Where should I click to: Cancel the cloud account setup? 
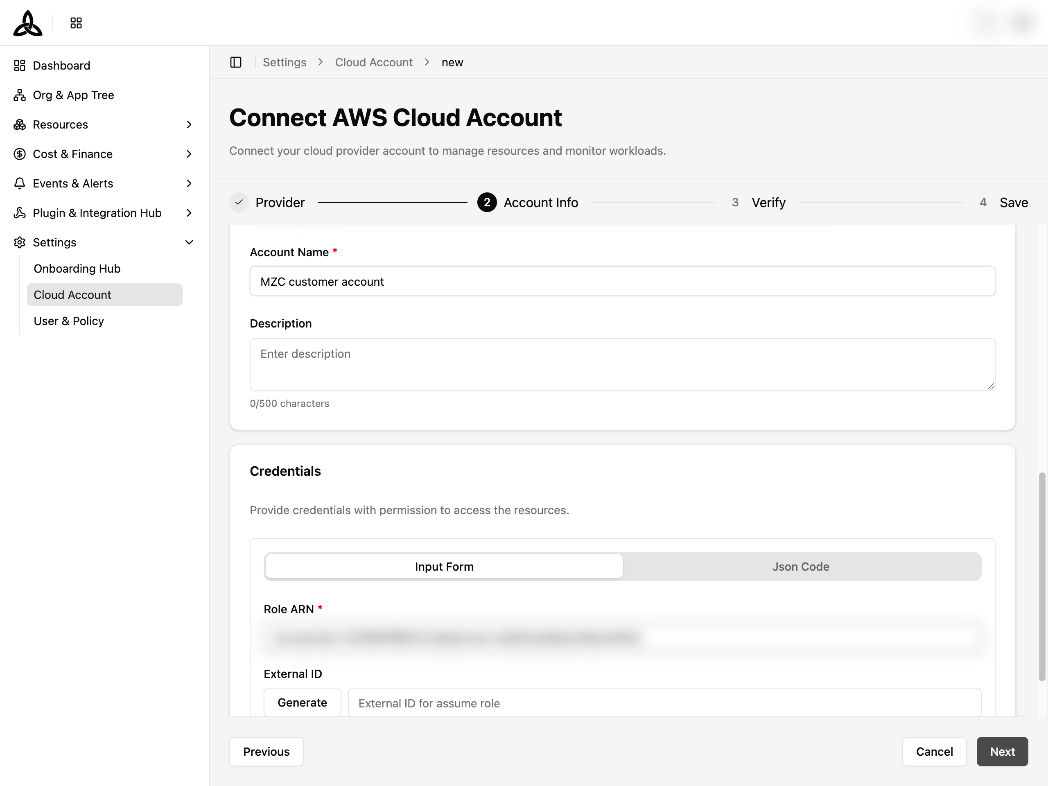[x=934, y=752]
